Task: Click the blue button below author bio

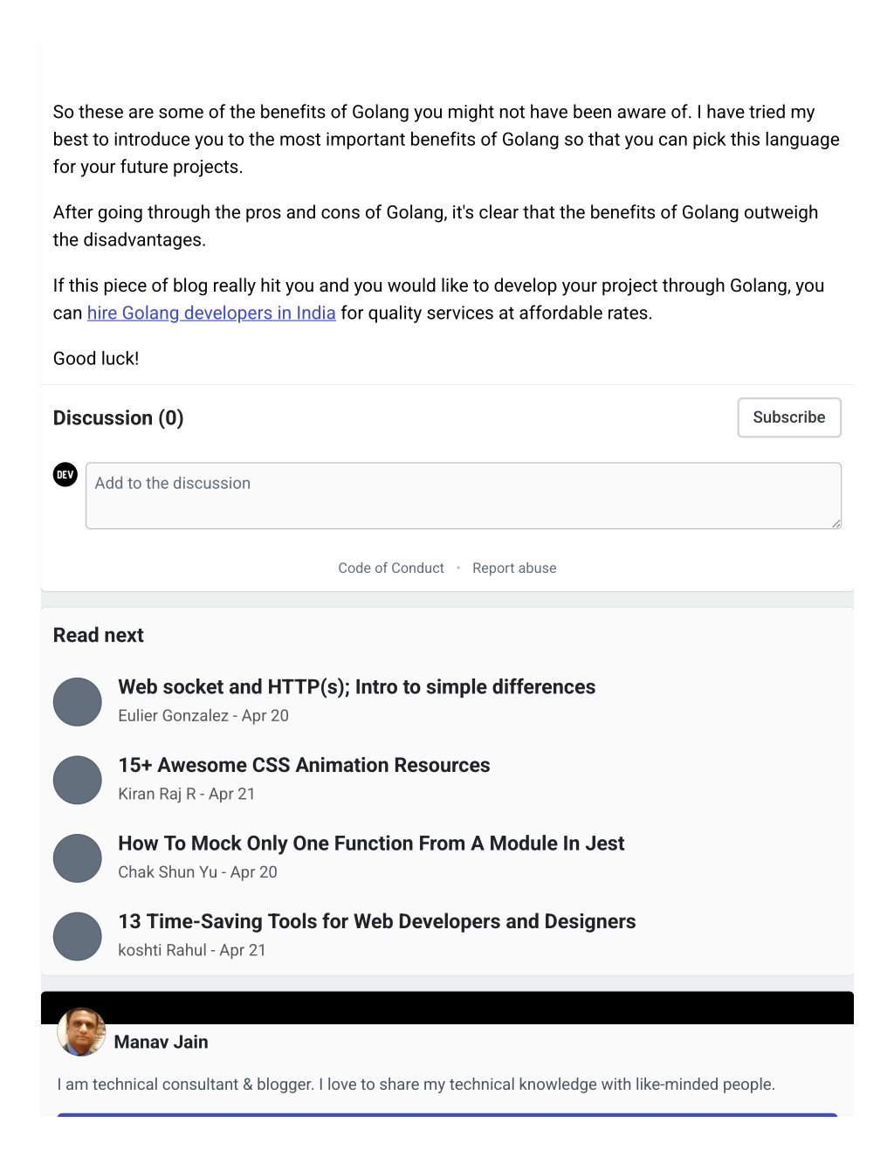Action: 447,1115
